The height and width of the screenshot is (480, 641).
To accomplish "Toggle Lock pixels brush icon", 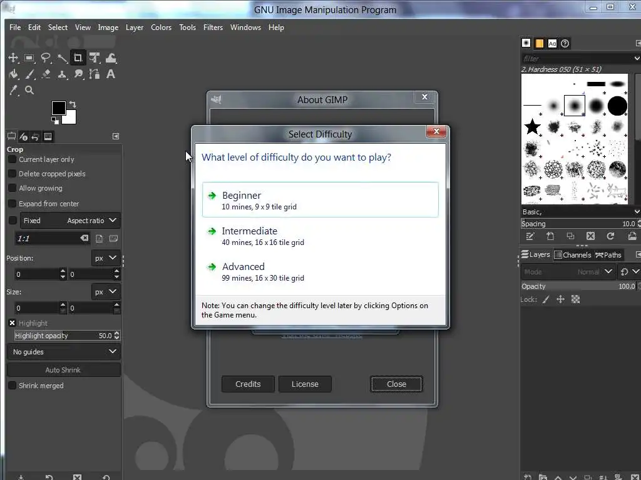I will point(546,299).
